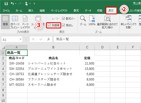Click the 商品コード header cell

[x=17, y=58]
